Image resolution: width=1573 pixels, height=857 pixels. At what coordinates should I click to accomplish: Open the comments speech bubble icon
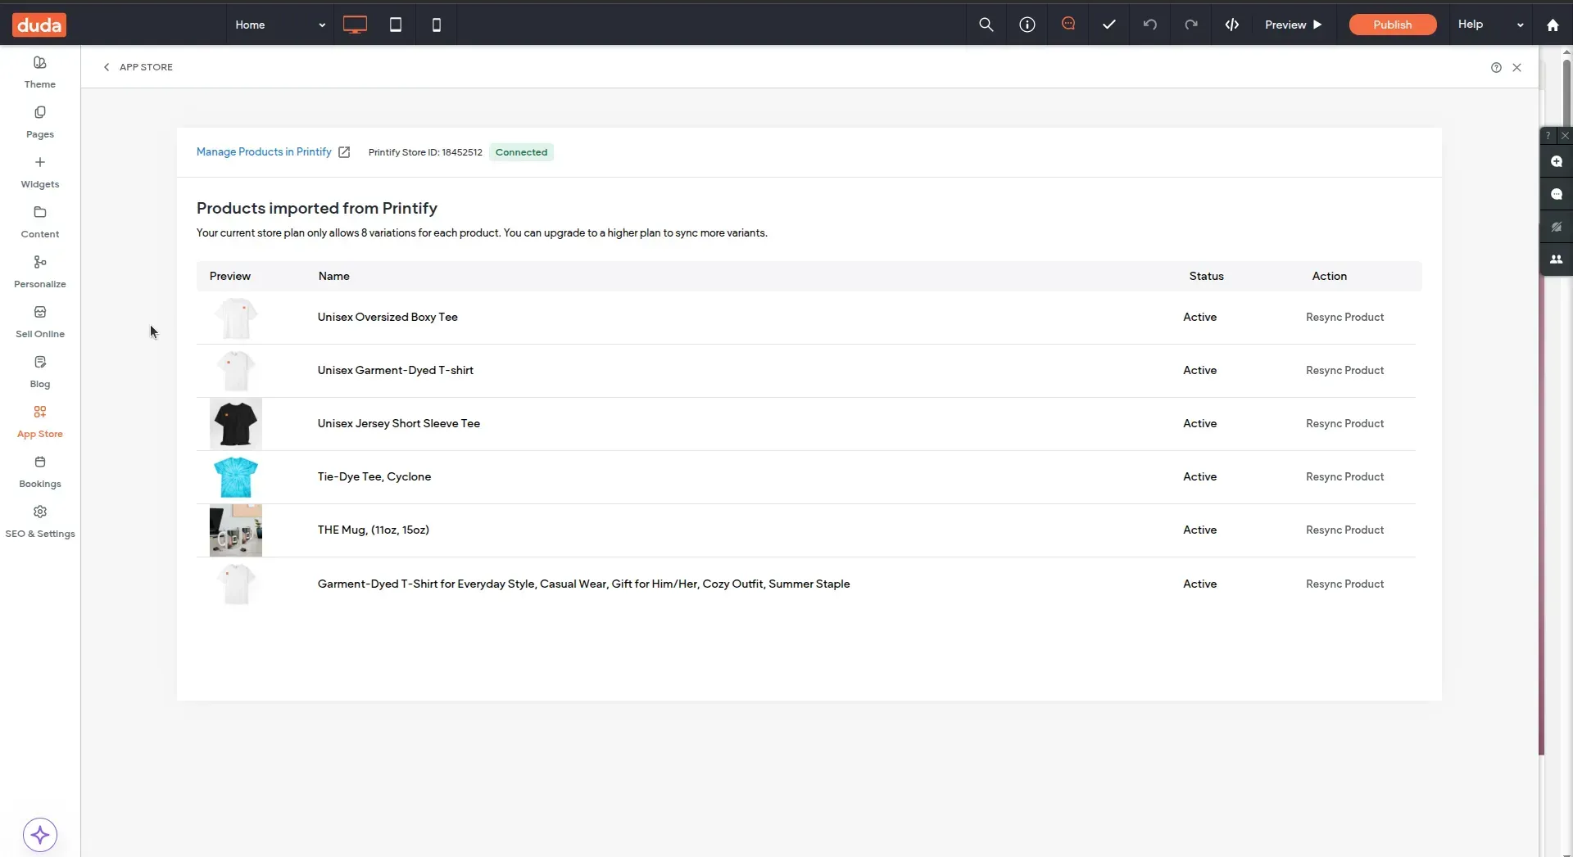(x=1068, y=25)
